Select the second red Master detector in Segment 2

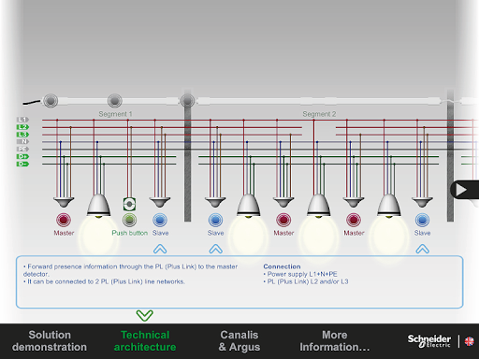click(x=354, y=220)
